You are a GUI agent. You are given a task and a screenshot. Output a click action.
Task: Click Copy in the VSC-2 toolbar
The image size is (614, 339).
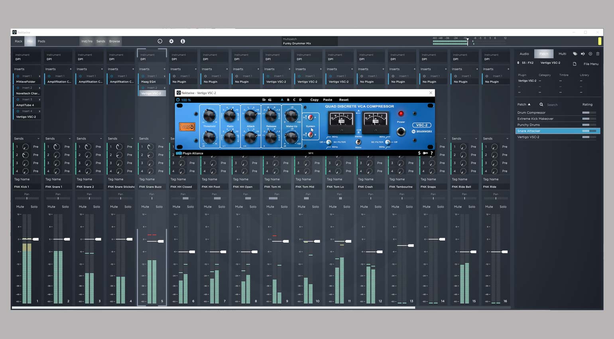[314, 100]
